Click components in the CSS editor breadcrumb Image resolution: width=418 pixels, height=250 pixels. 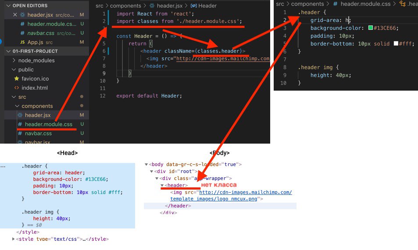[307, 4]
